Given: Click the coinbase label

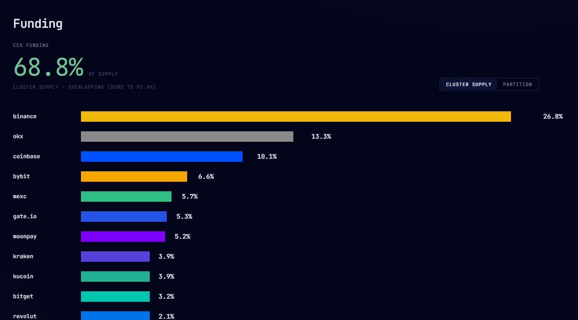Looking at the screenshot, I should pos(27,157).
